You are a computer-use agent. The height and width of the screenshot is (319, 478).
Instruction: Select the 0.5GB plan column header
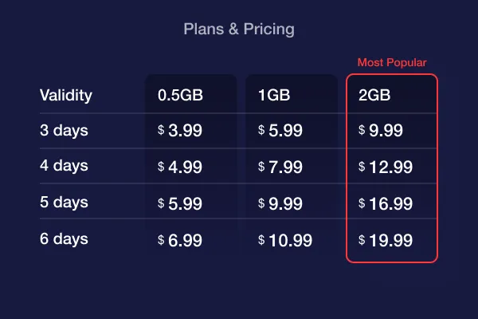coord(180,96)
